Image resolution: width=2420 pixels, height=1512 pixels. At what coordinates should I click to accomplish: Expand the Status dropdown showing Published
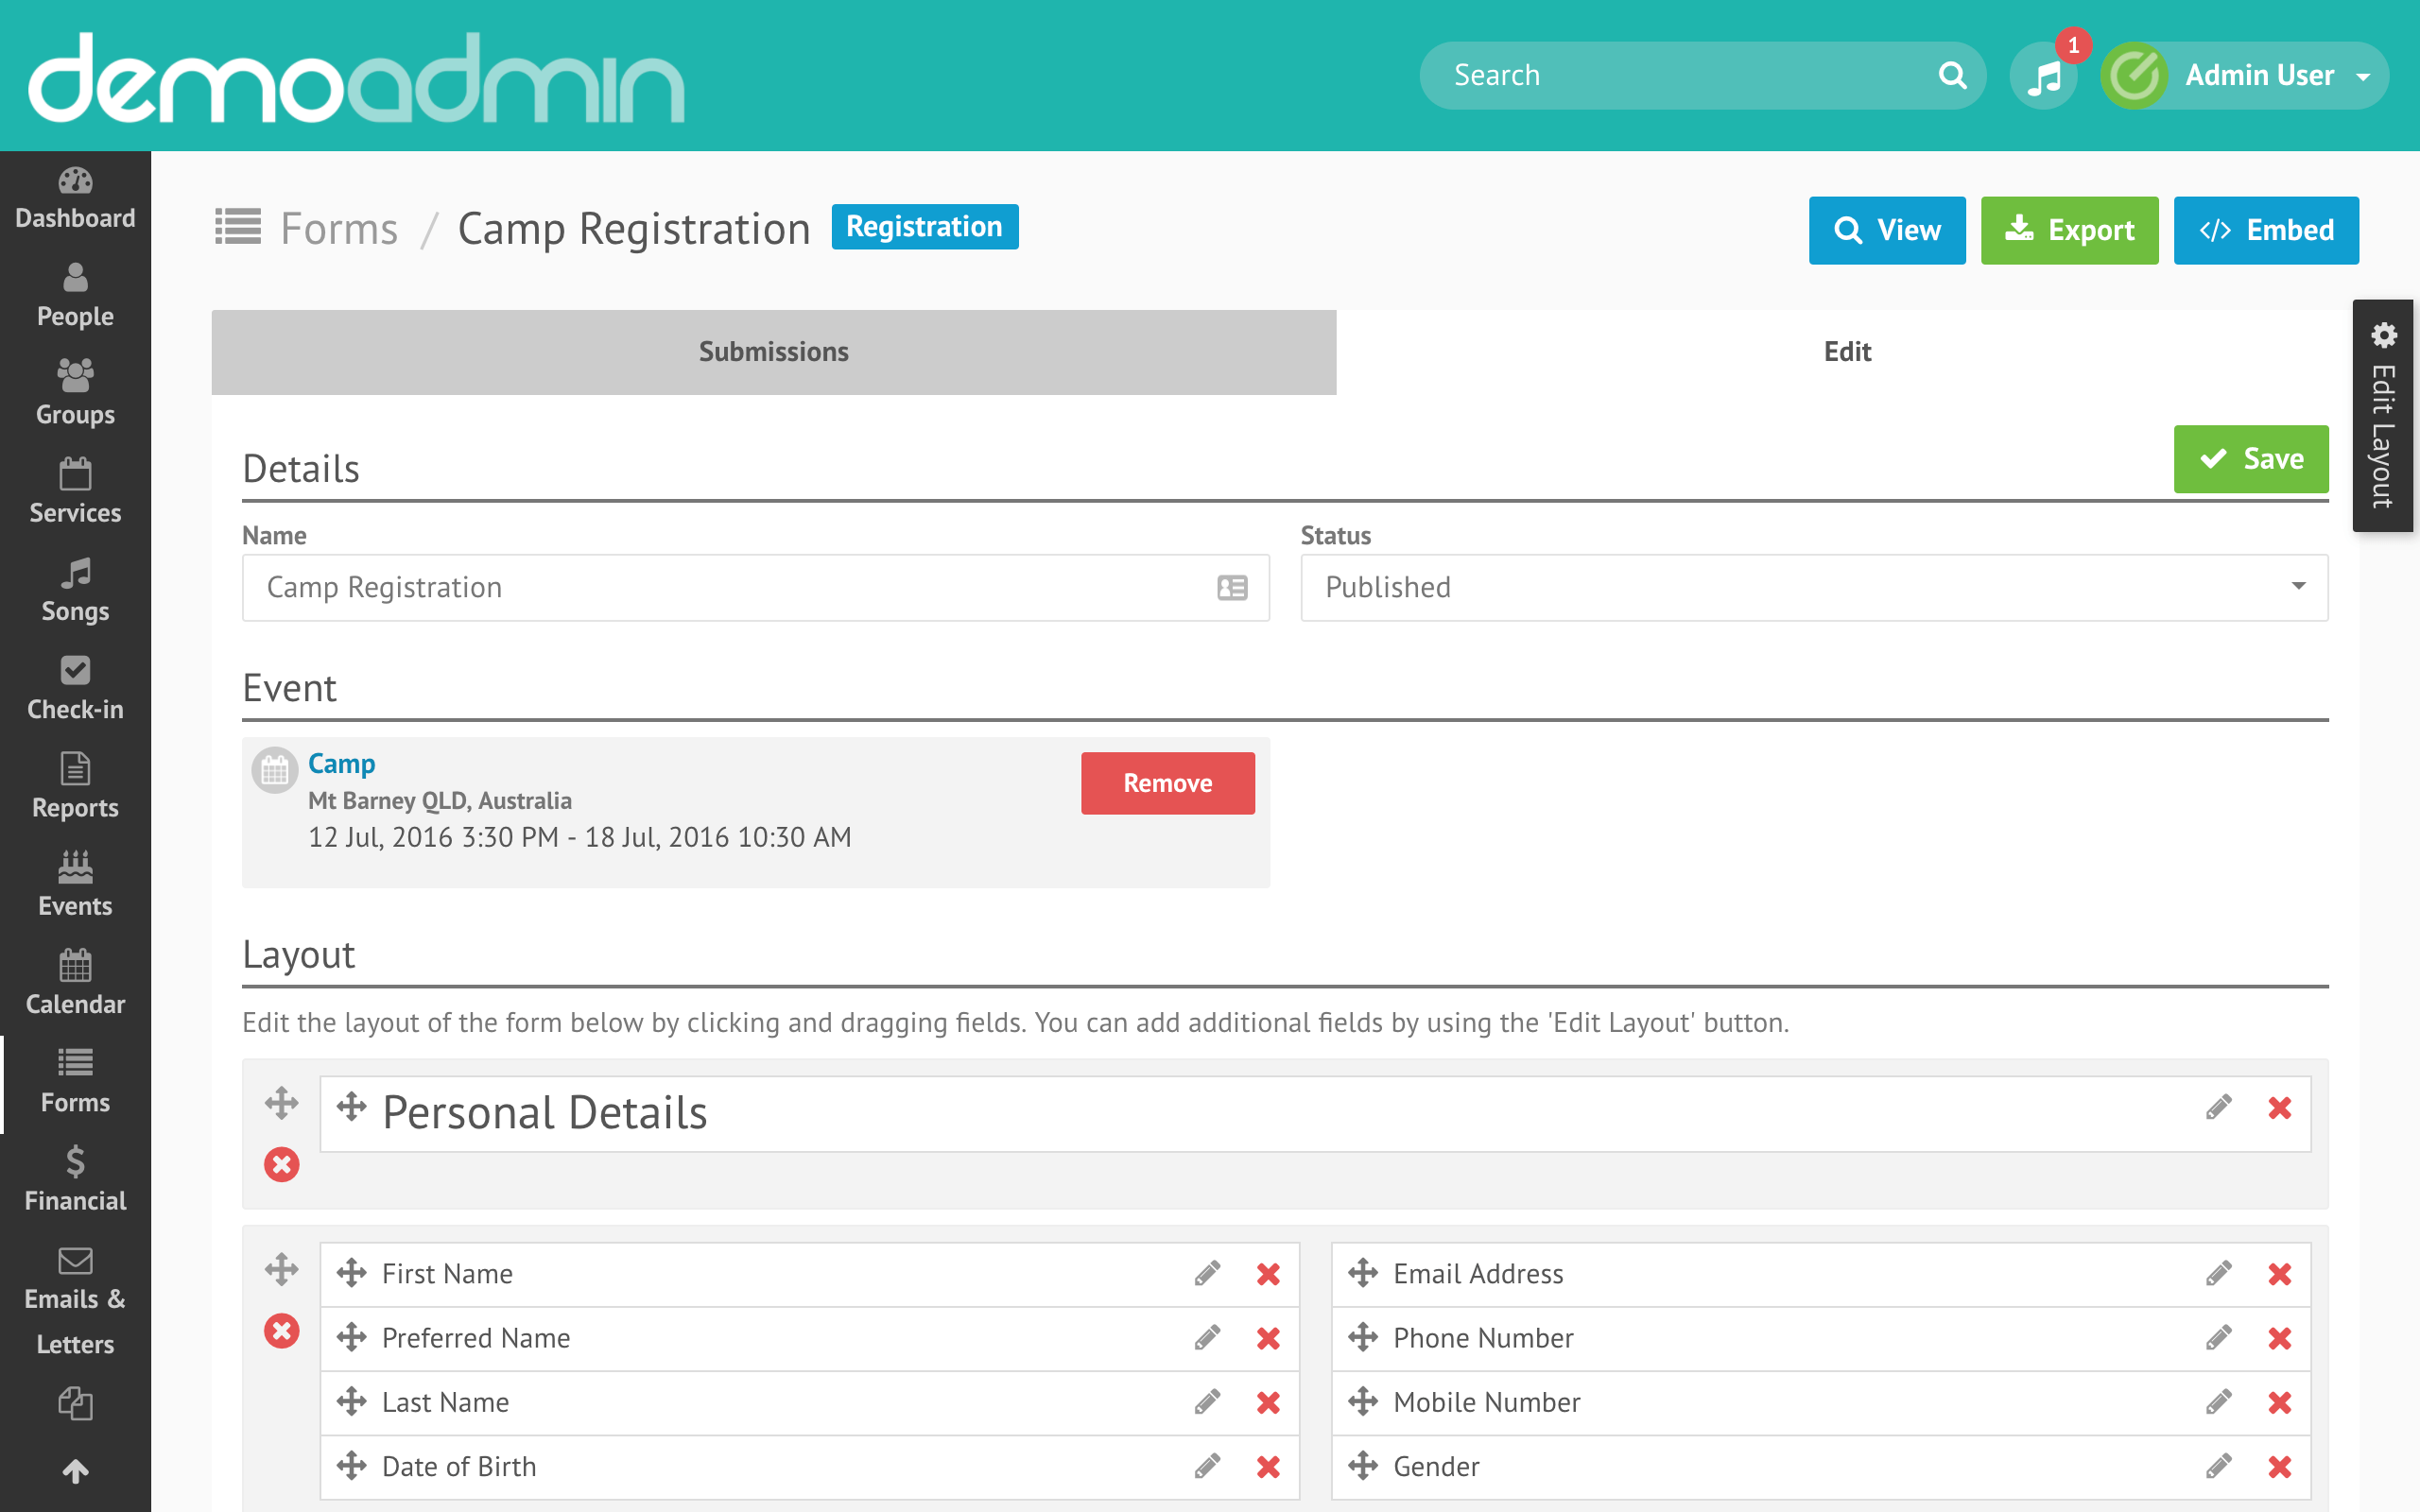(1813, 587)
